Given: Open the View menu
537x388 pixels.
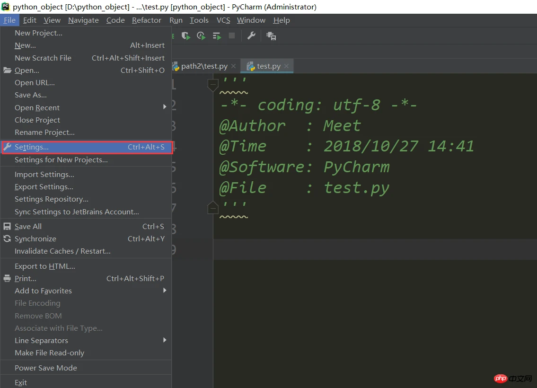Looking at the screenshot, I should (52, 20).
